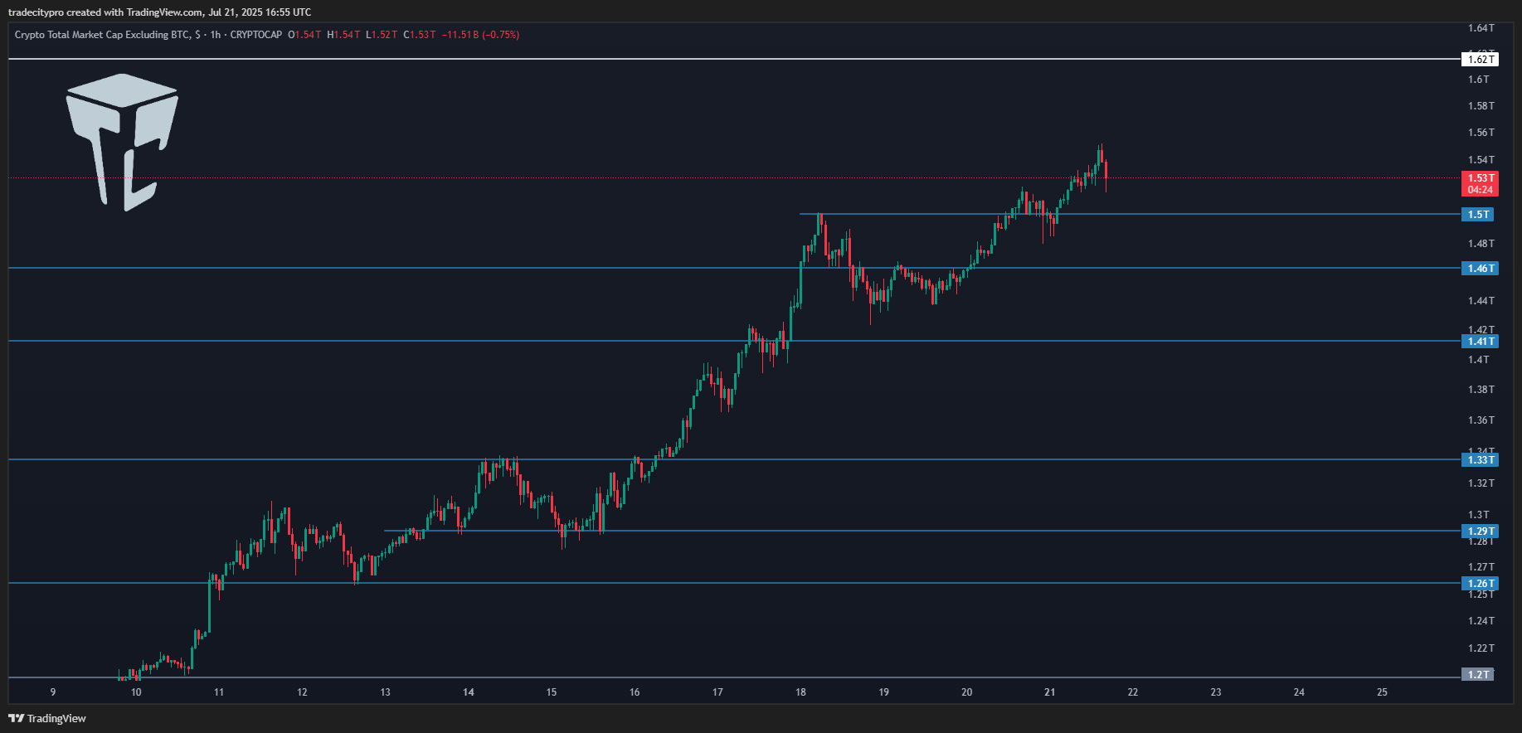Click the chart title Crypto Total Market Cap Excluding BTC

pyautogui.click(x=102, y=35)
